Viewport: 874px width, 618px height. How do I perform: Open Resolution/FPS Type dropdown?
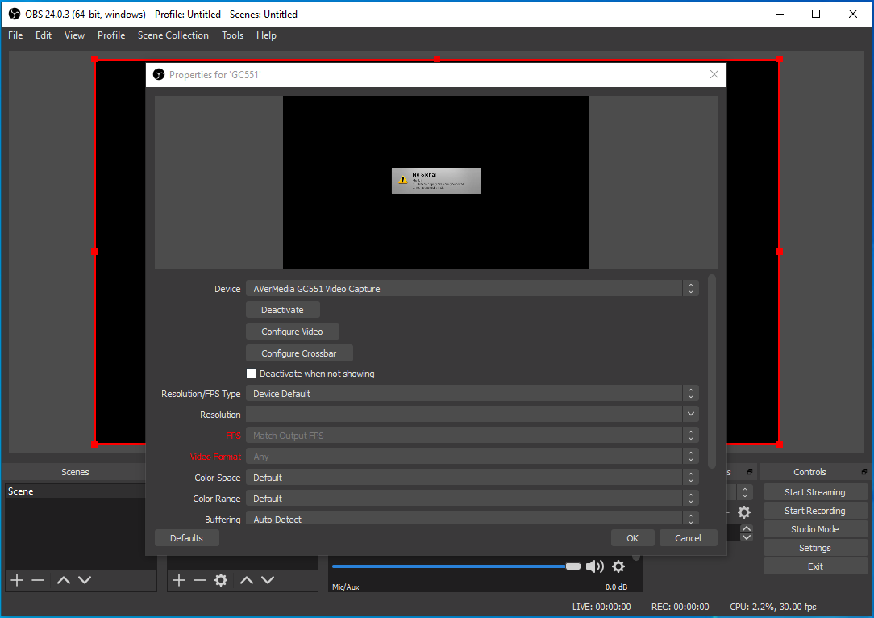(472, 393)
